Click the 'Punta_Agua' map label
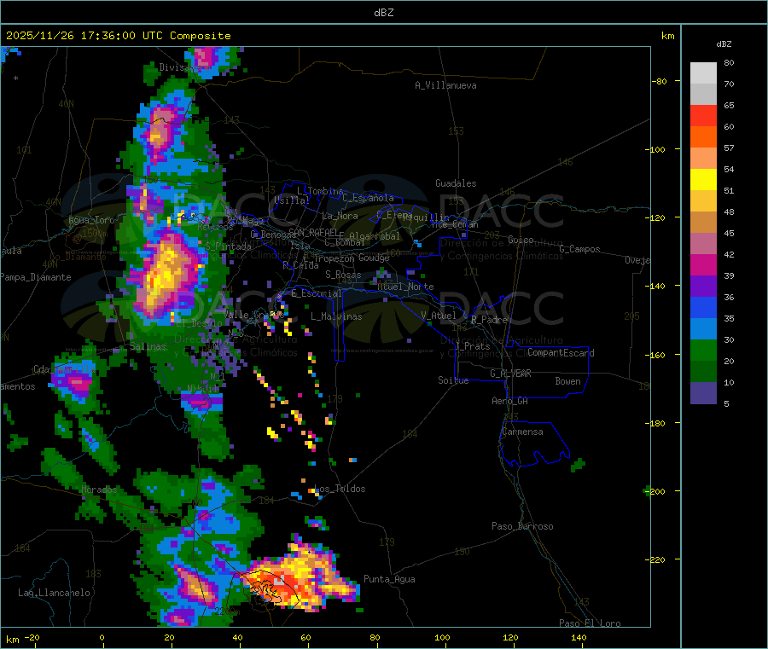This screenshot has width=768, height=649. pos(389,580)
